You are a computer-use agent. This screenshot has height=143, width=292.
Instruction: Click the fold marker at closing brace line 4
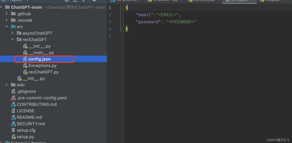click(123, 29)
